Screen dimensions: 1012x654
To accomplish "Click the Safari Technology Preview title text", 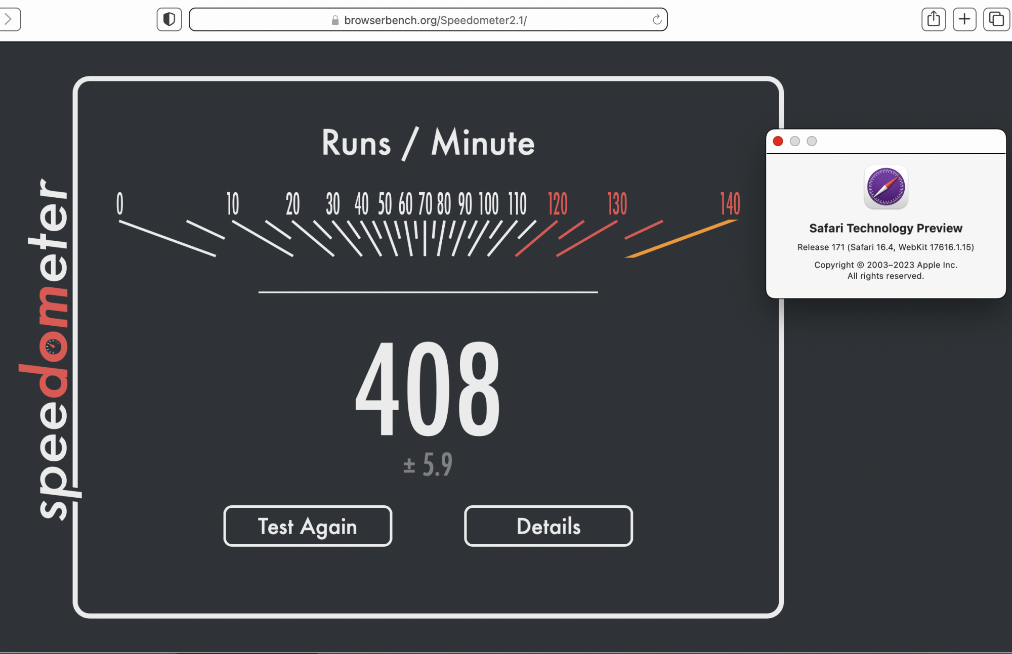I will 885,228.
